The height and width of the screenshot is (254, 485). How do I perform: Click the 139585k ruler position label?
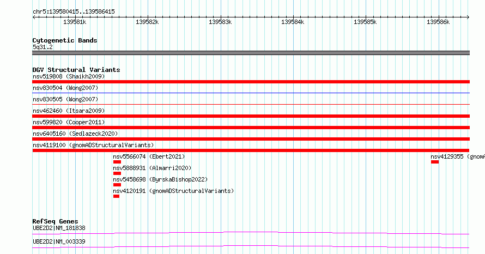[x=365, y=22]
